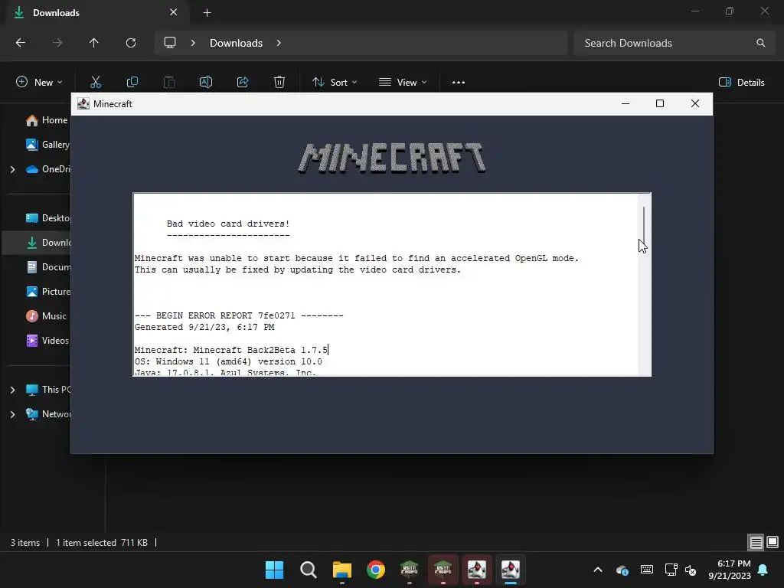Click the BEGIN ERROR REPORT line
This screenshot has width=784, height=588.
239,315
